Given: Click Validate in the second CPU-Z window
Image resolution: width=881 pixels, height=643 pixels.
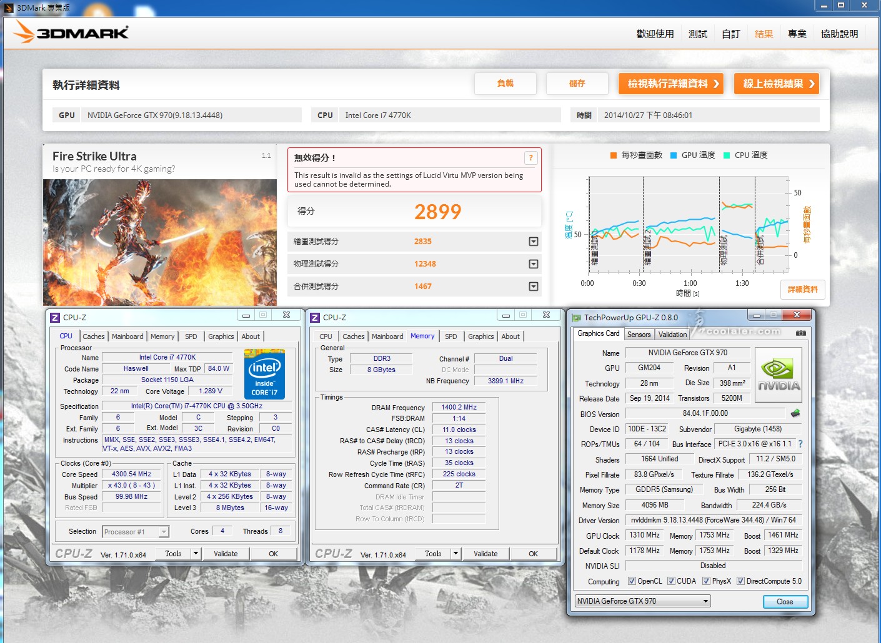Looking at the screenshot, I should 485,554.
